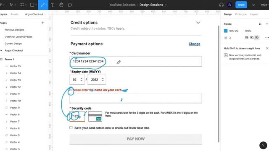Click YouTube Episodes breadcrumb

coord(122,5)
